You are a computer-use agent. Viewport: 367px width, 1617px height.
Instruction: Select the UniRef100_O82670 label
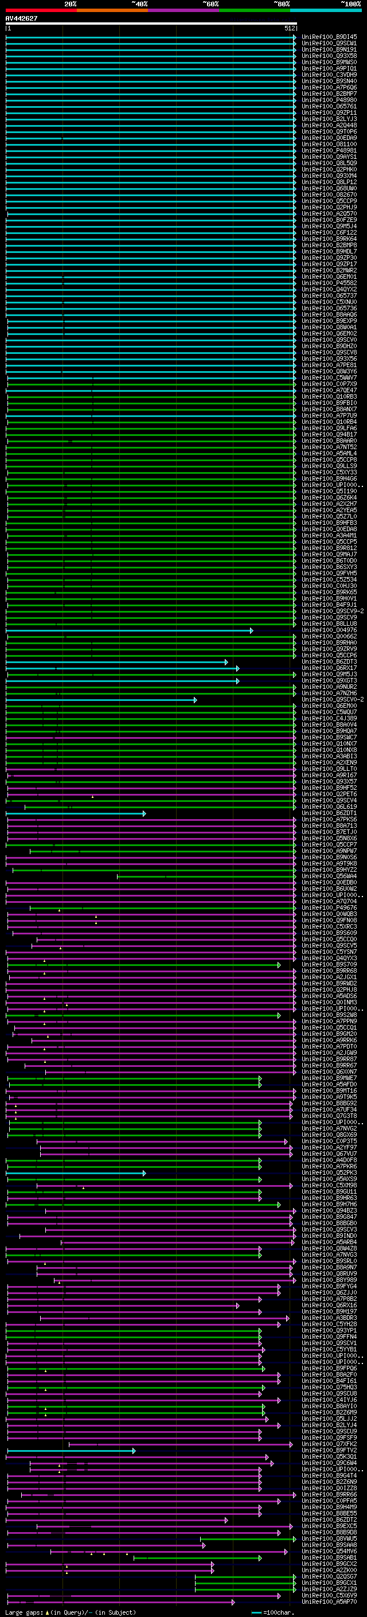(x=329, y=194)
